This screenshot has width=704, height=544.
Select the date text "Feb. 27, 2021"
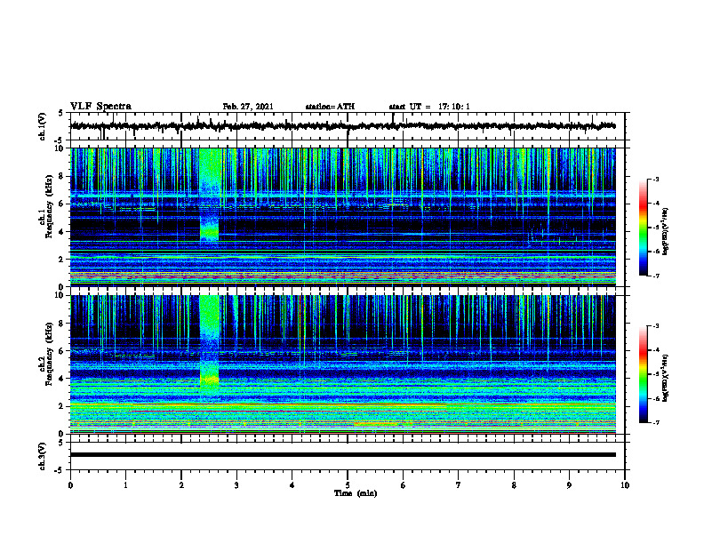[x=248, y=107]
